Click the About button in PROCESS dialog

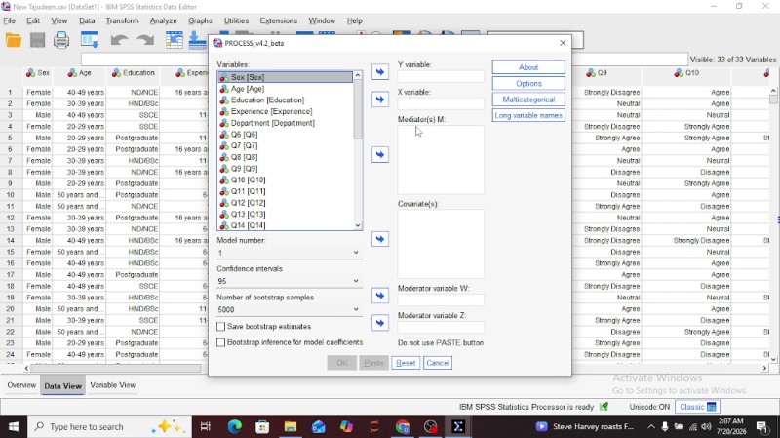pyautogui.click(x=528, y=67)
